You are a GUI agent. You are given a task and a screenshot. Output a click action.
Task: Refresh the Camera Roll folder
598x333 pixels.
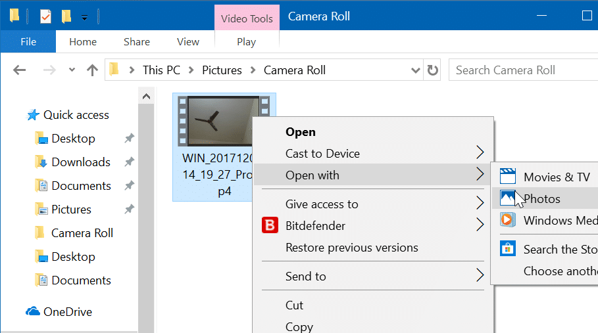point(432,70)
